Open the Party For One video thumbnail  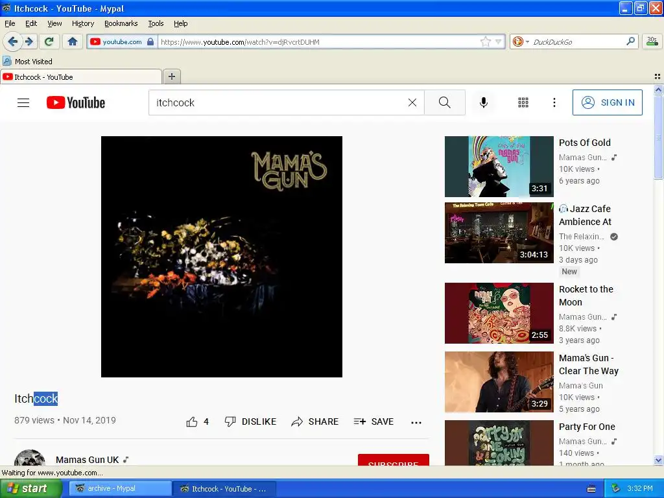coord(499,443)
